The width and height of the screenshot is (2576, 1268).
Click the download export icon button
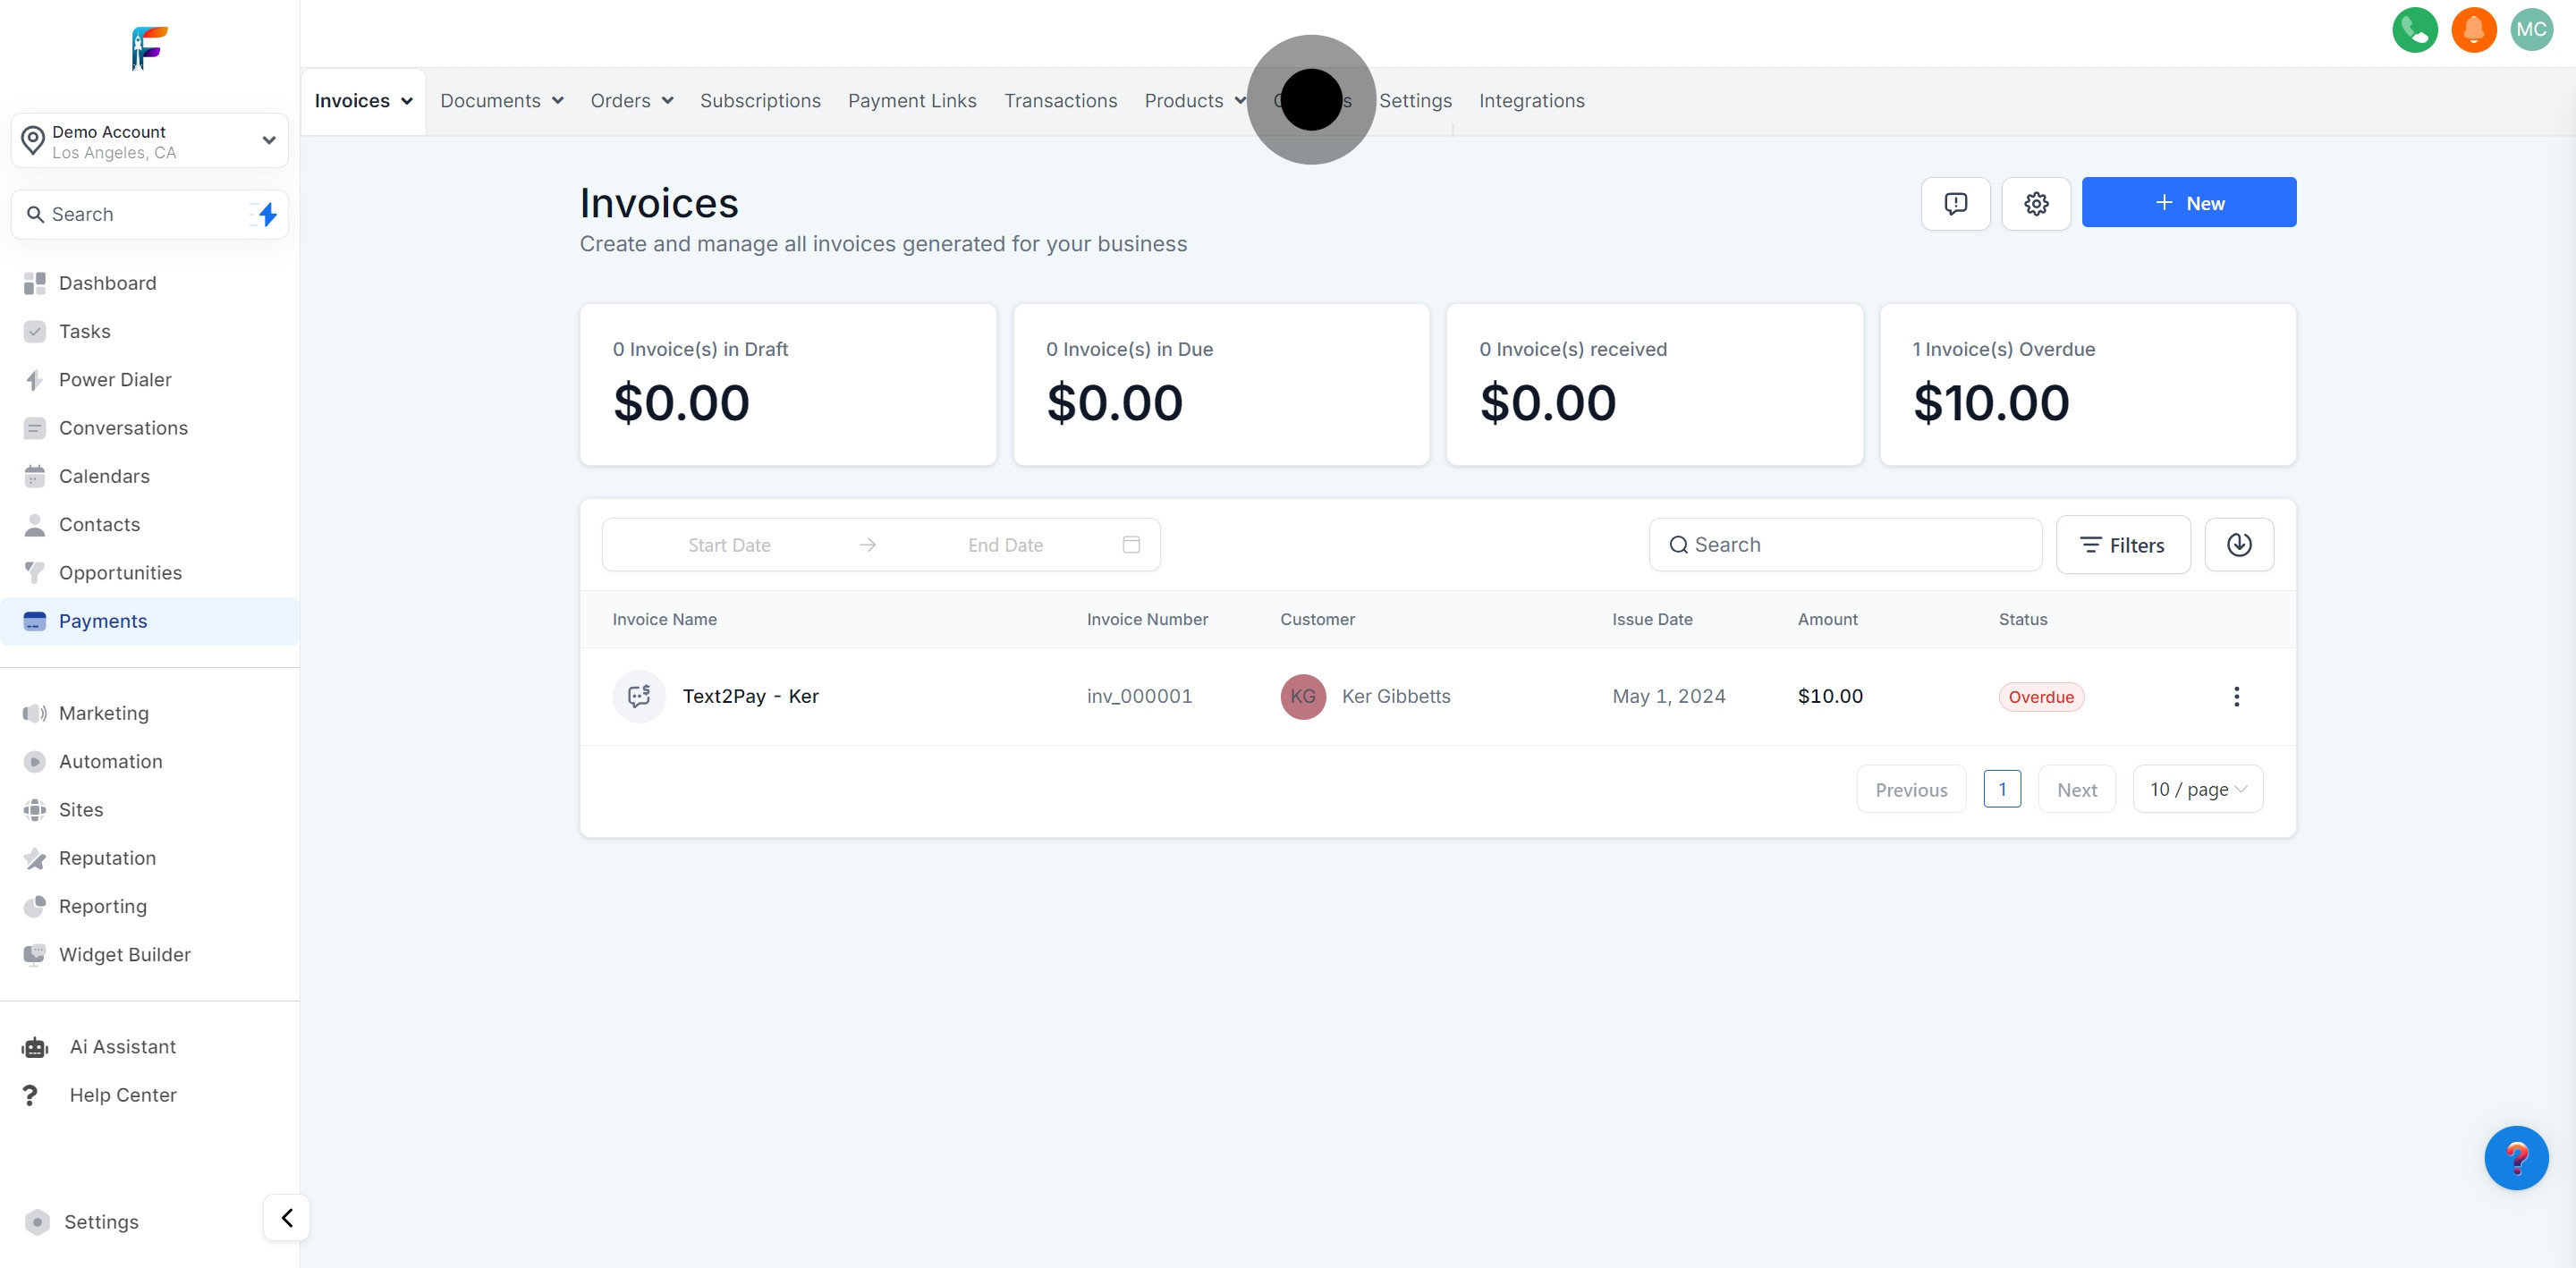[2238, 545]
